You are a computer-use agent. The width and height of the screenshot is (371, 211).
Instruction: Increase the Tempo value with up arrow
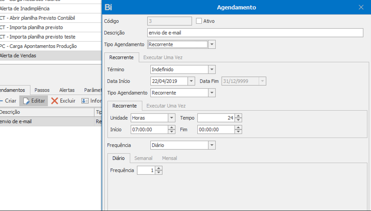click(x=238, y=116)
